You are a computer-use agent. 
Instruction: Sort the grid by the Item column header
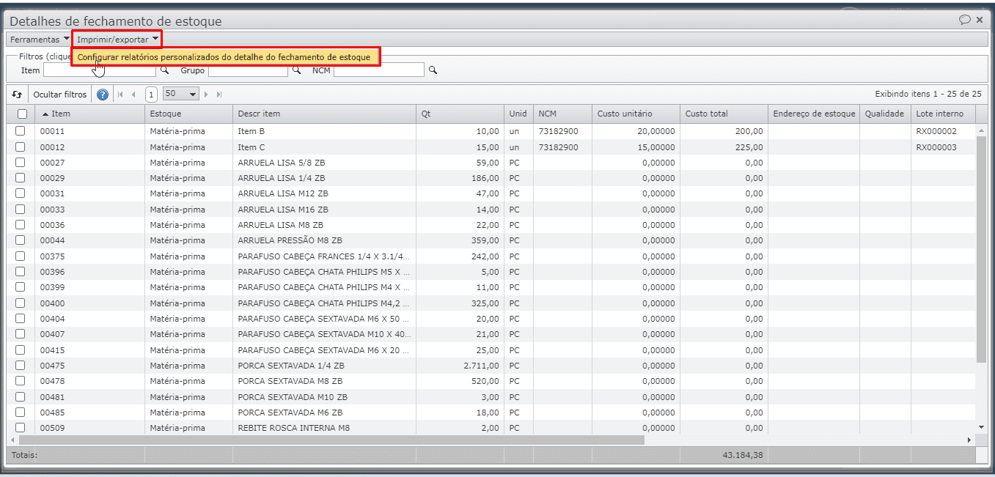point(88,114)
